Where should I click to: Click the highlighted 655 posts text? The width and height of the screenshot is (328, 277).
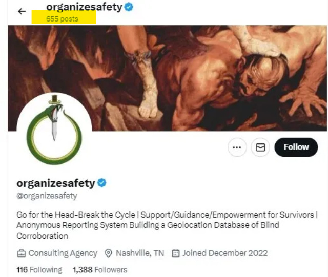(62, 19)
